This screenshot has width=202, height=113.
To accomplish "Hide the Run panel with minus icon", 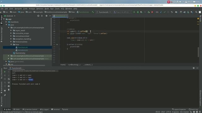I will coord(197,68).
